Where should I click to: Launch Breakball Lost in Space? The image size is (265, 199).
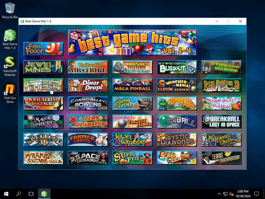(222, 122)
